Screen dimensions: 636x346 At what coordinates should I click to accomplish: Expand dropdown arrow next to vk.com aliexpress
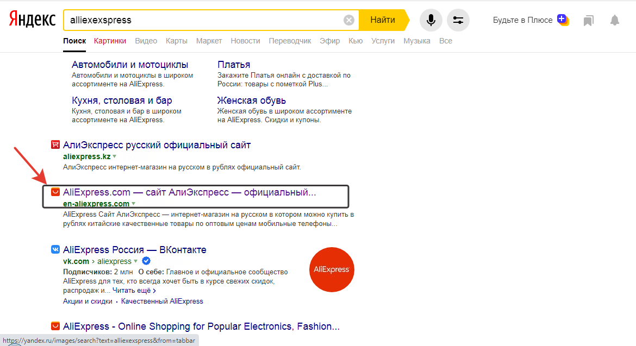135,261
